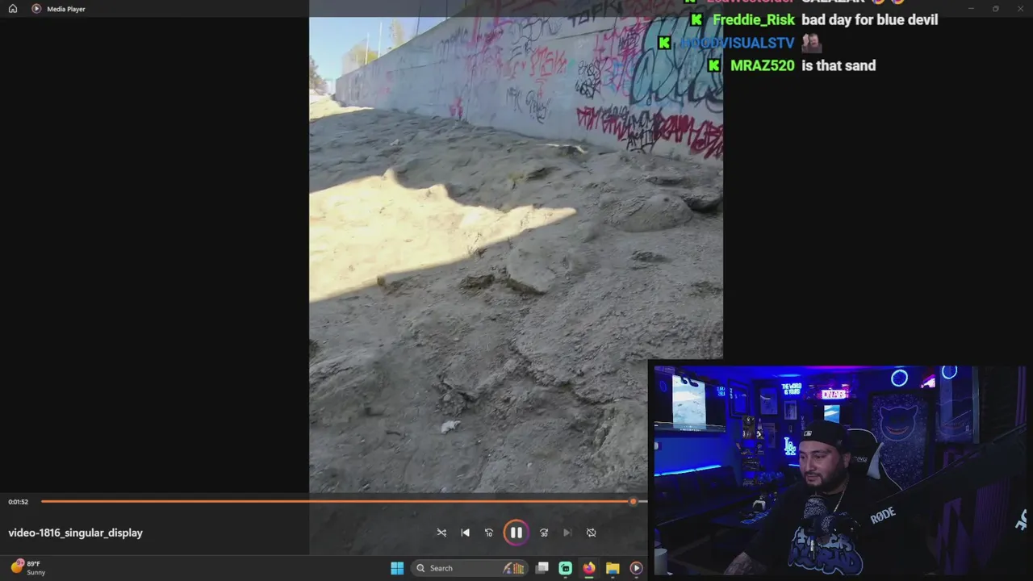
Task: Click 'bad day for blue devil' chat message
Action: point(869,19)
